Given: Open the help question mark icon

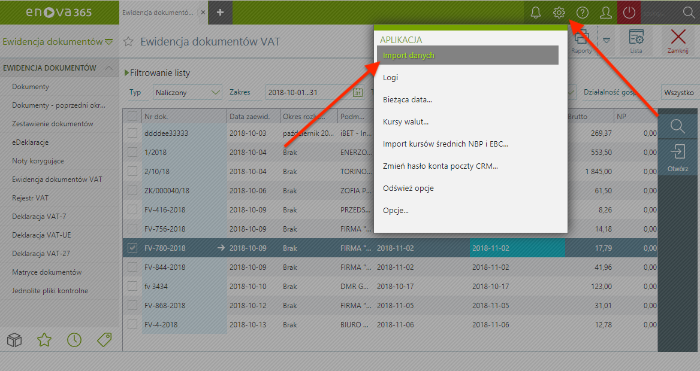Looking at the screenshot, I should click(582, 13).
